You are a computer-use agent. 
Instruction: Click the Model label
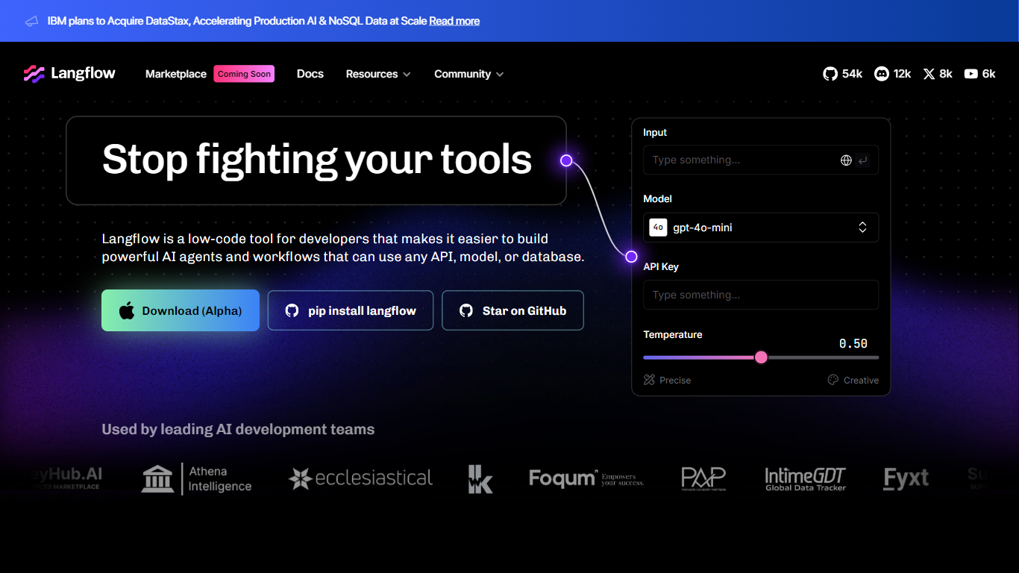658,198
